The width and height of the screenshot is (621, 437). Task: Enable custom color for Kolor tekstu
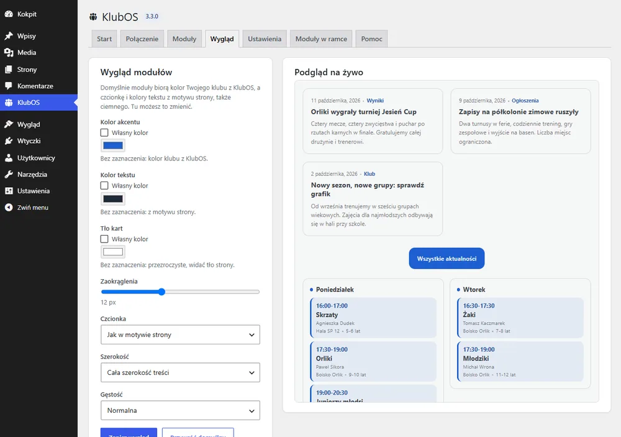pos(104,186)
